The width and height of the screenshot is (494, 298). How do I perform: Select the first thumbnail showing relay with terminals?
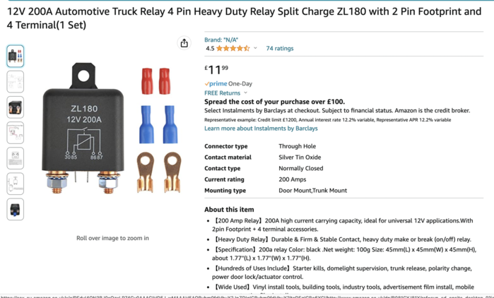(x=15, y=56)
